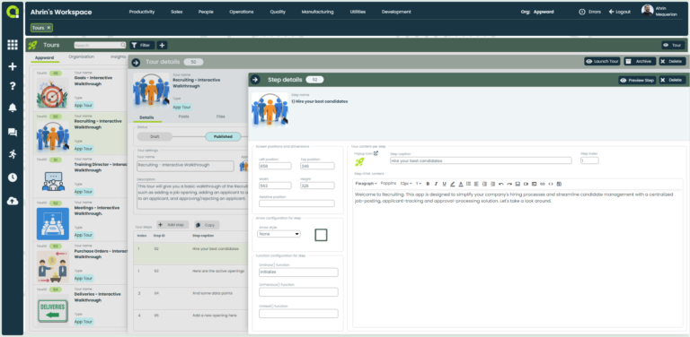Open the Arrow style dropdown
The image size is (690, 337).
pos(279,234)
